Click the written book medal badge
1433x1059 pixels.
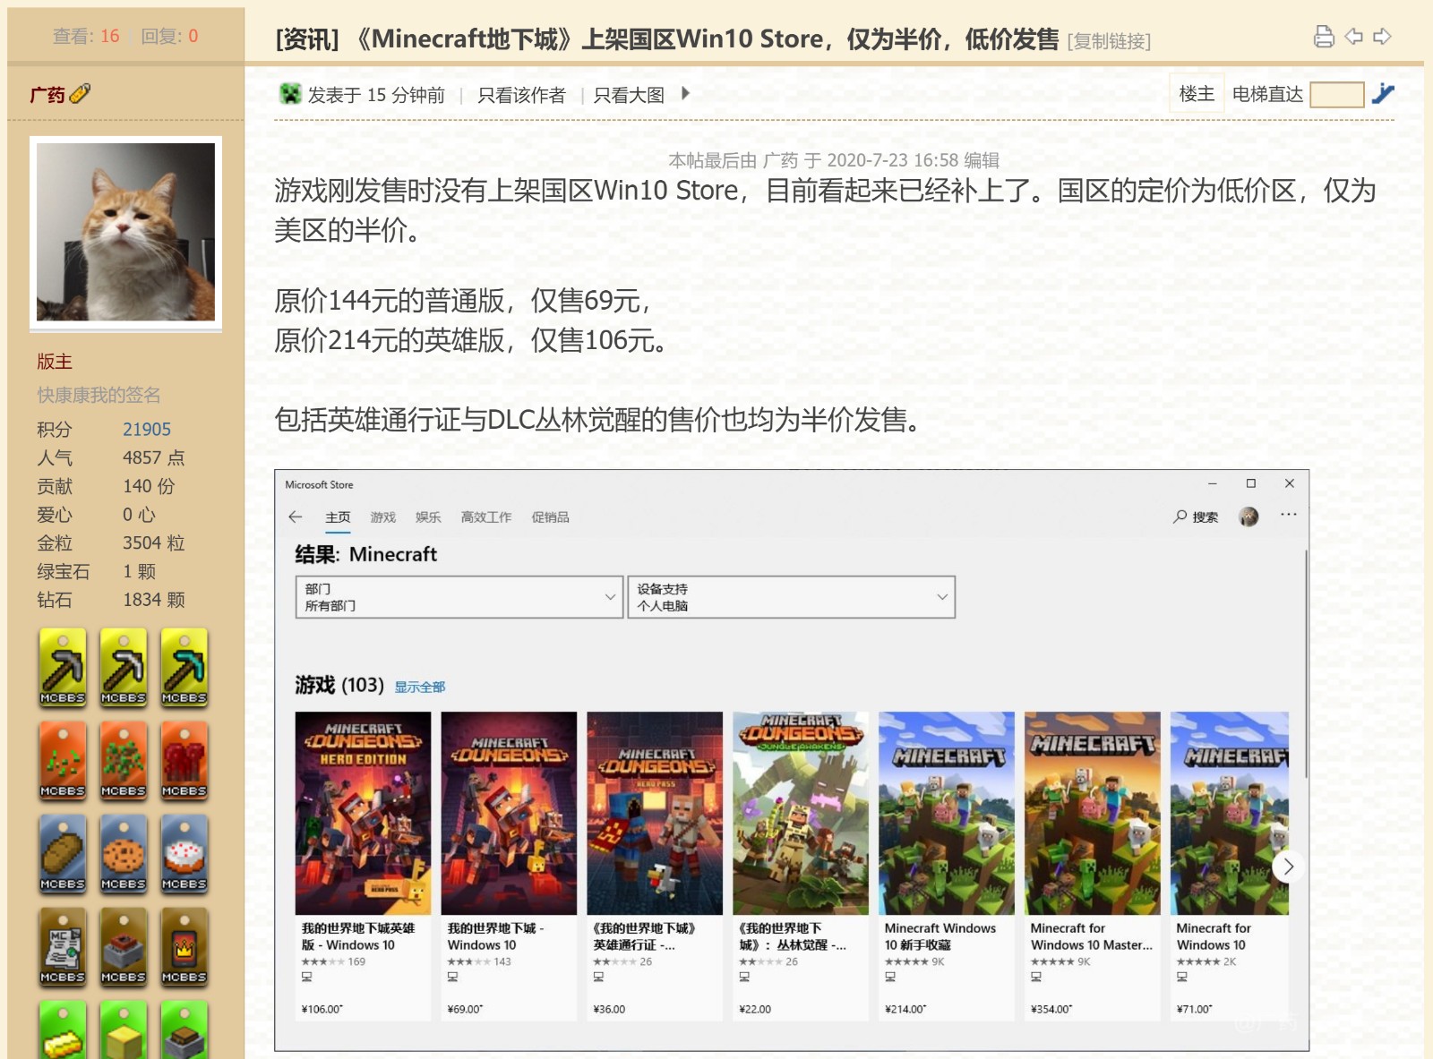tap(63, 946)
